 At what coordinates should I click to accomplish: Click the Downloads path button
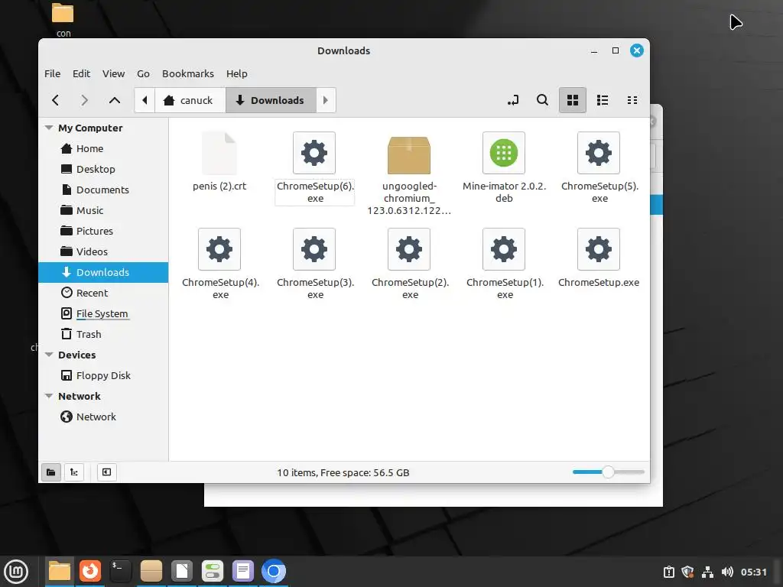coord(271,100)
